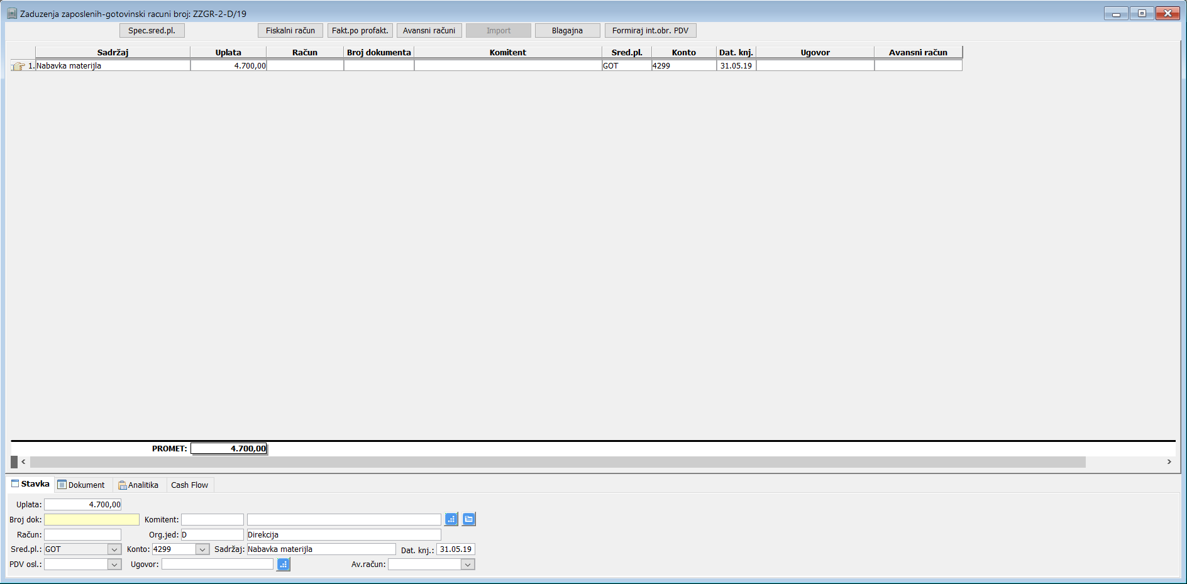Image resolution: width=1187 pixels, height=584 pixels.
Task: Click the Org.jed field containing D
Action: point(213,535)
